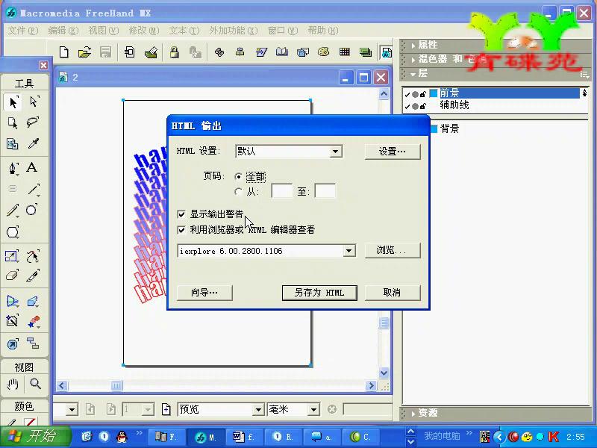Click the Lock padlock icon
Screen dimensions: 597x448
click(x=175, y=52)
